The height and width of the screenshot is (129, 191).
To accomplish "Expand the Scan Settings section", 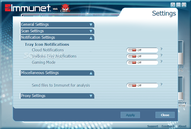I will pyautogui.click(x=57, y=31).
